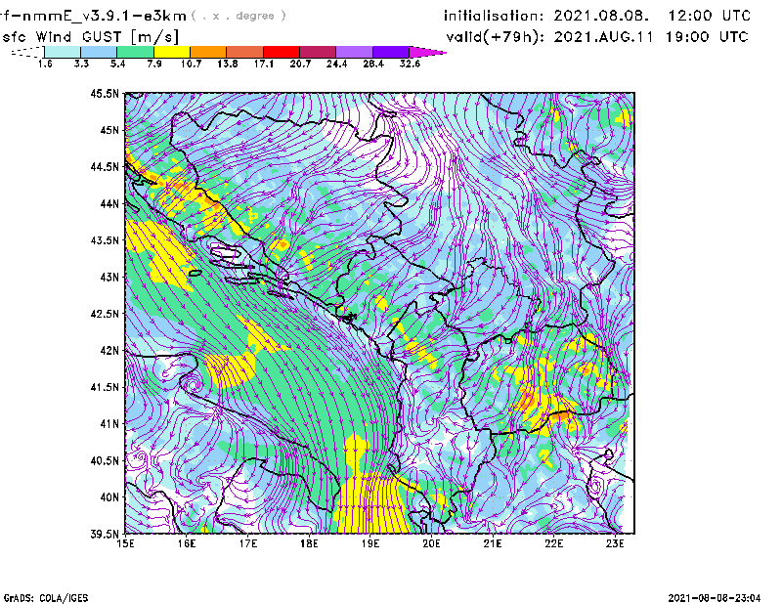The width and height of the screenshot is (782, 604).
Task: Select the green legend swatch between 5.4 and 7.9
Action: coord(135,52)
